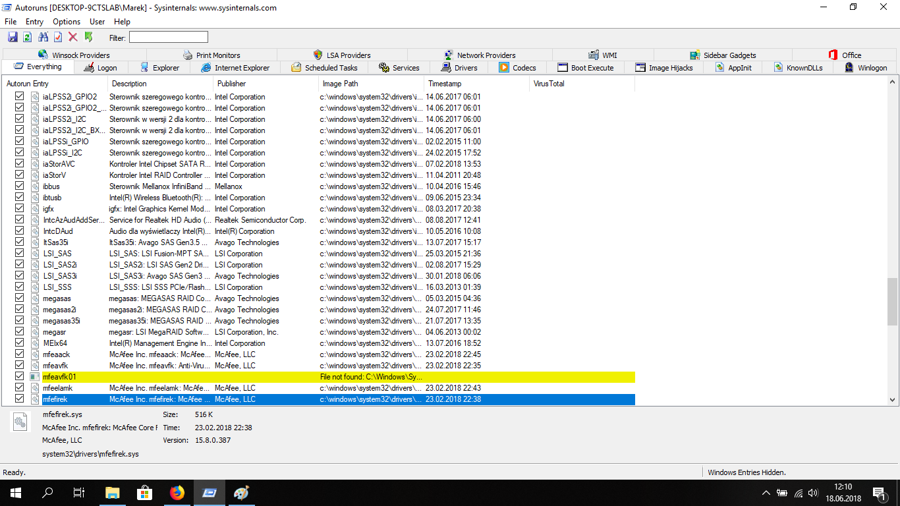Image resolution: width=900 pixels, height=506 pixels.
Task: Sort by Timestamp column header
Action: pos(477,84)
